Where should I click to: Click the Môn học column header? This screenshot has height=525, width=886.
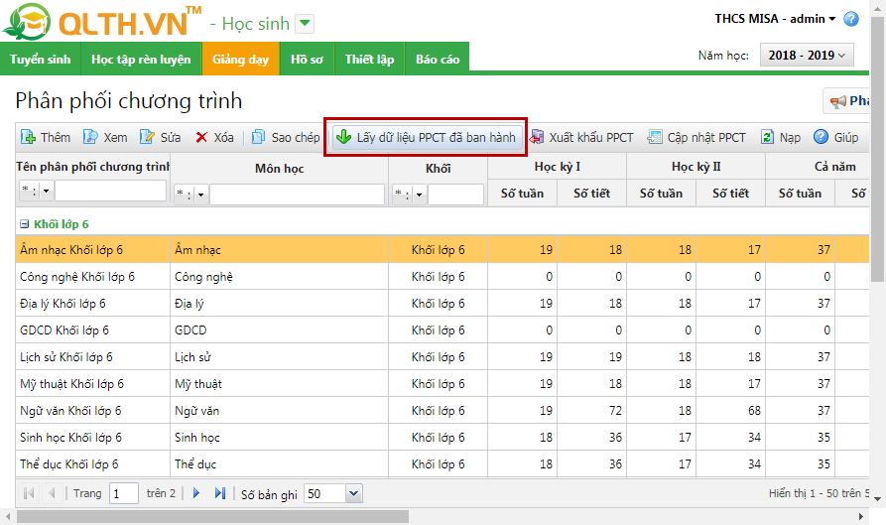tap(279, 169)
